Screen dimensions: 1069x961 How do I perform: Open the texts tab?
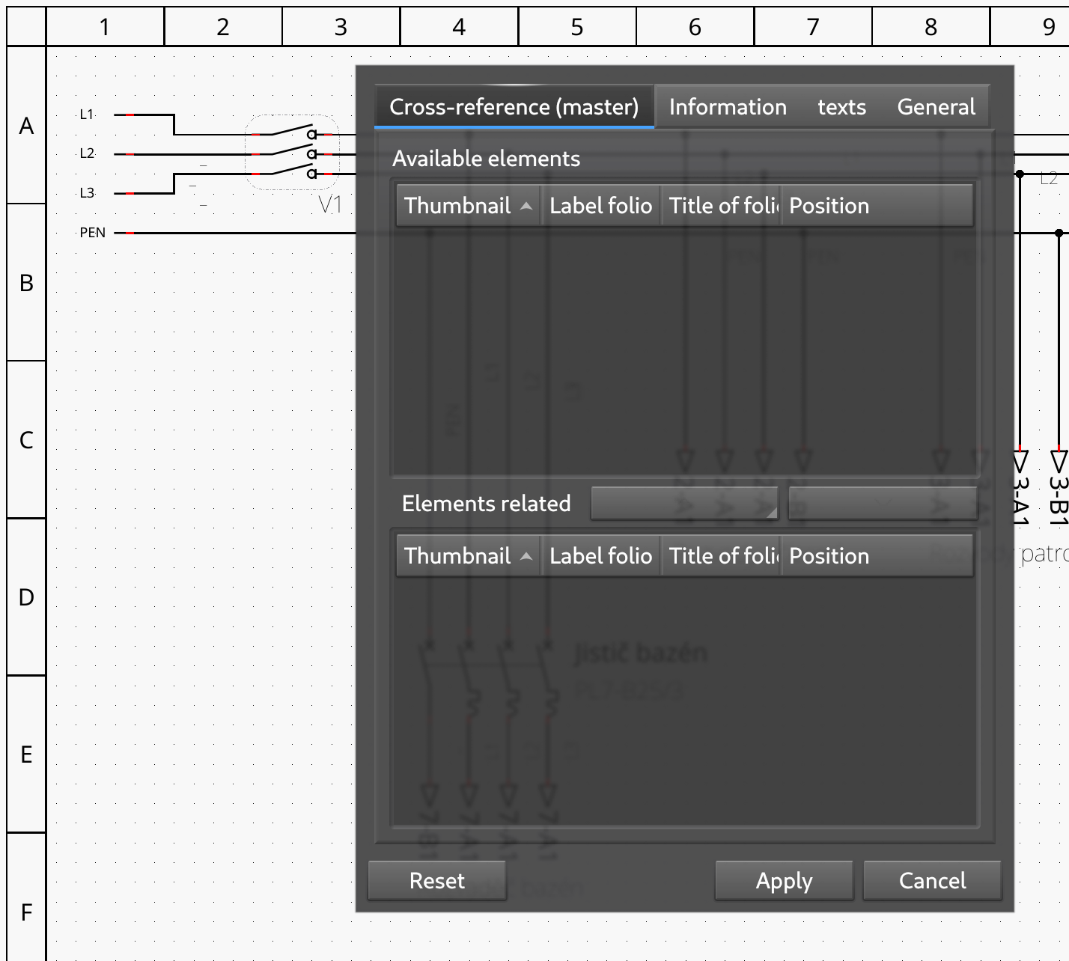(841, 107)
